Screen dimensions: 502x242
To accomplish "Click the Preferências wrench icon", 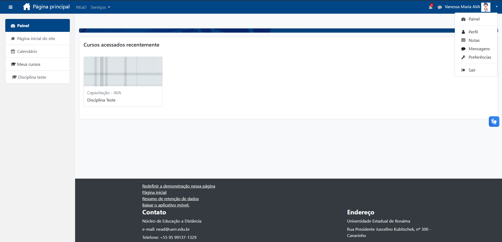I will (x=463, y=57).
